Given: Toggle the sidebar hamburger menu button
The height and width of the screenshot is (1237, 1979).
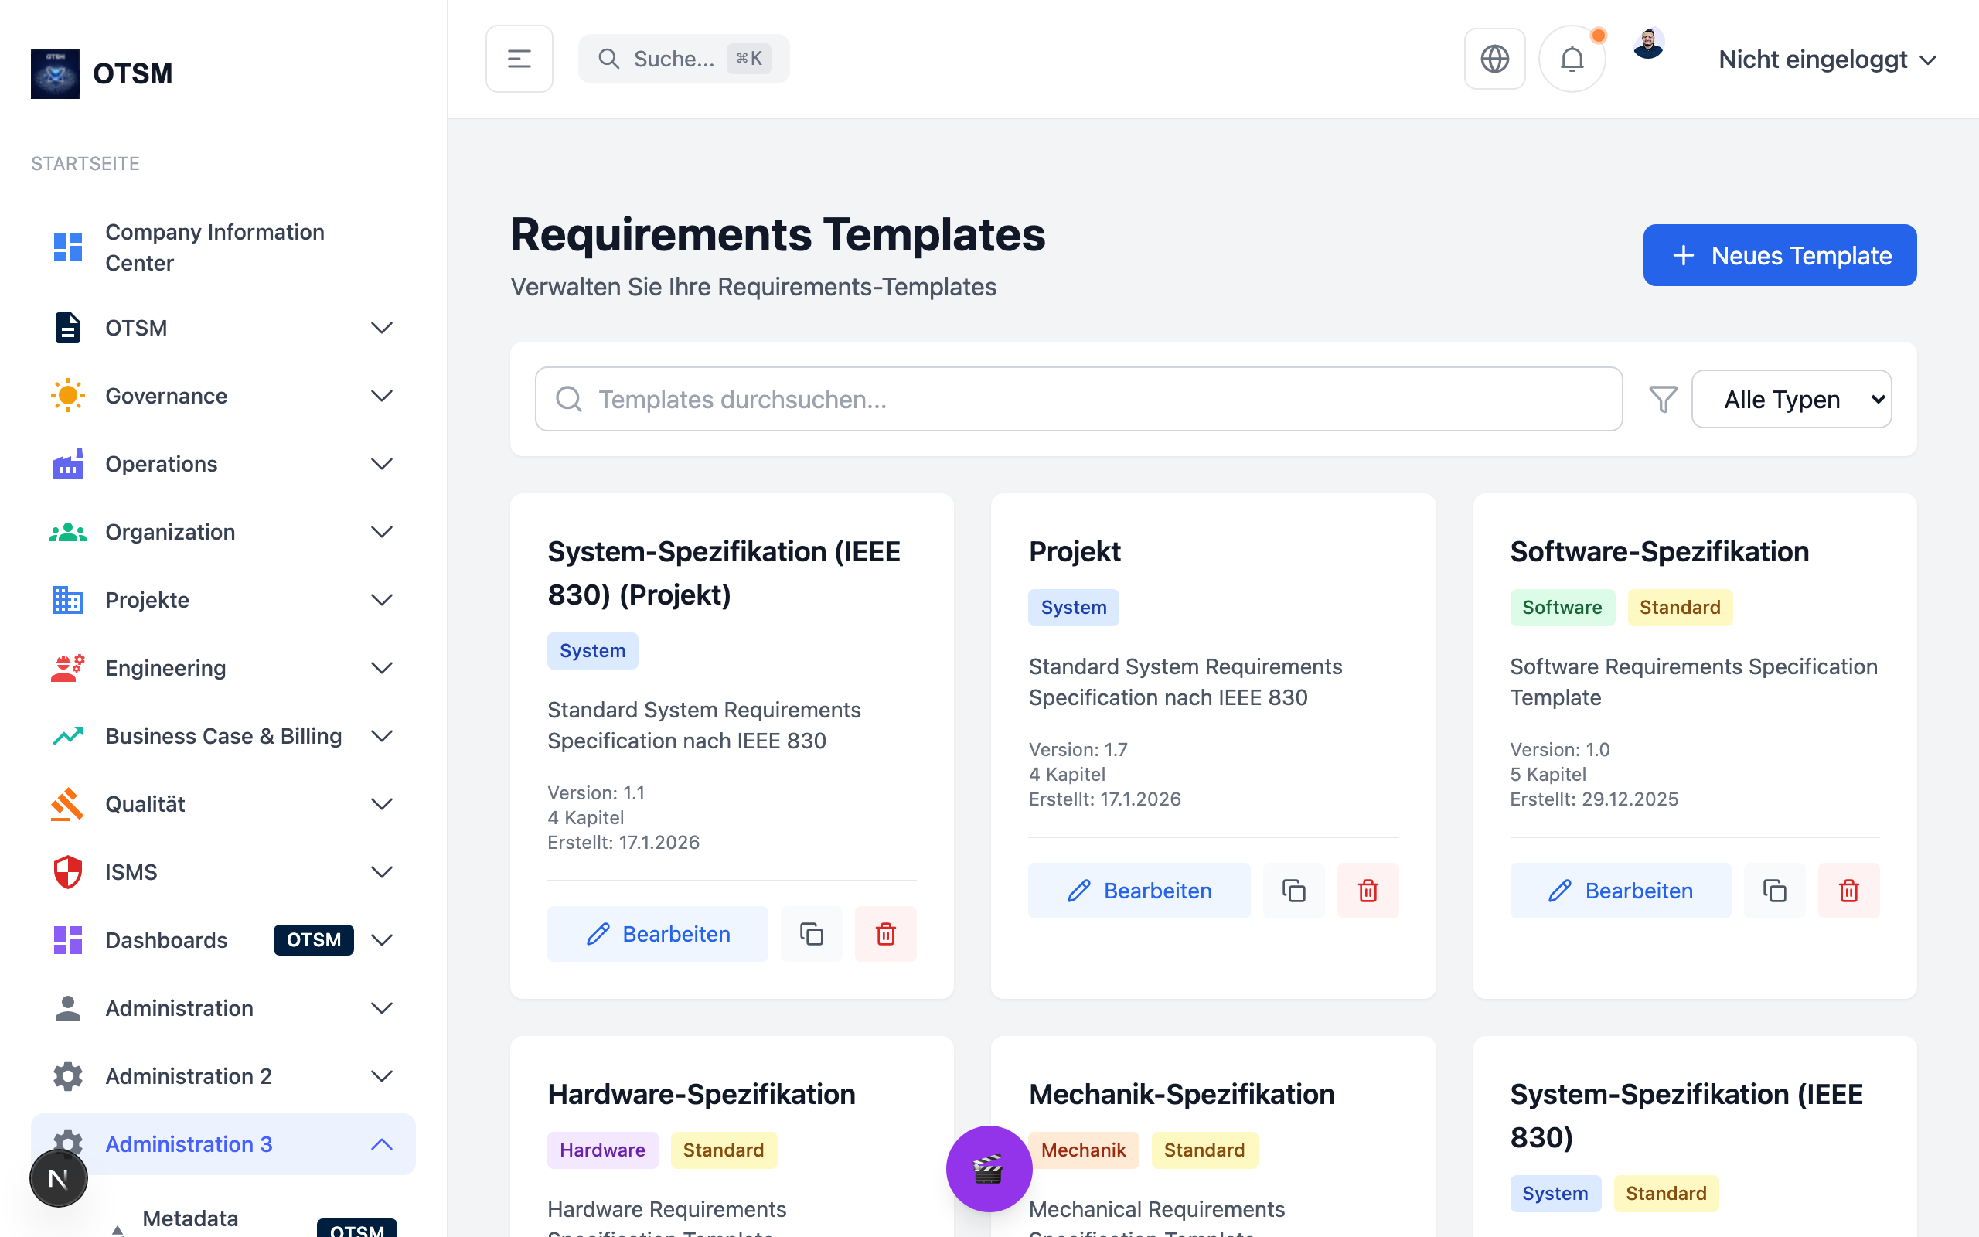Looking at the screenshot, I should coord(519,59).
